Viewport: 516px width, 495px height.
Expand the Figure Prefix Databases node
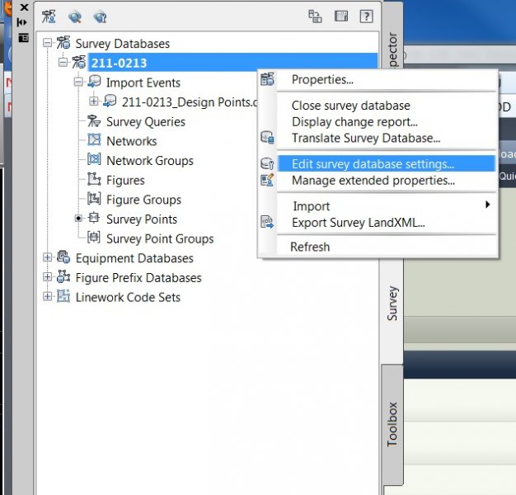point(47,278)
